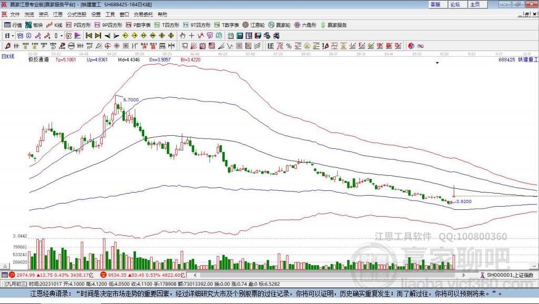Click the Md=4.4346 indicator value

pyautogui.click(x=129, y=59)
